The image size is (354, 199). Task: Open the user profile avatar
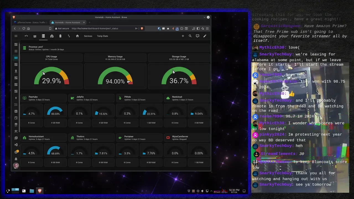point(16,166)
